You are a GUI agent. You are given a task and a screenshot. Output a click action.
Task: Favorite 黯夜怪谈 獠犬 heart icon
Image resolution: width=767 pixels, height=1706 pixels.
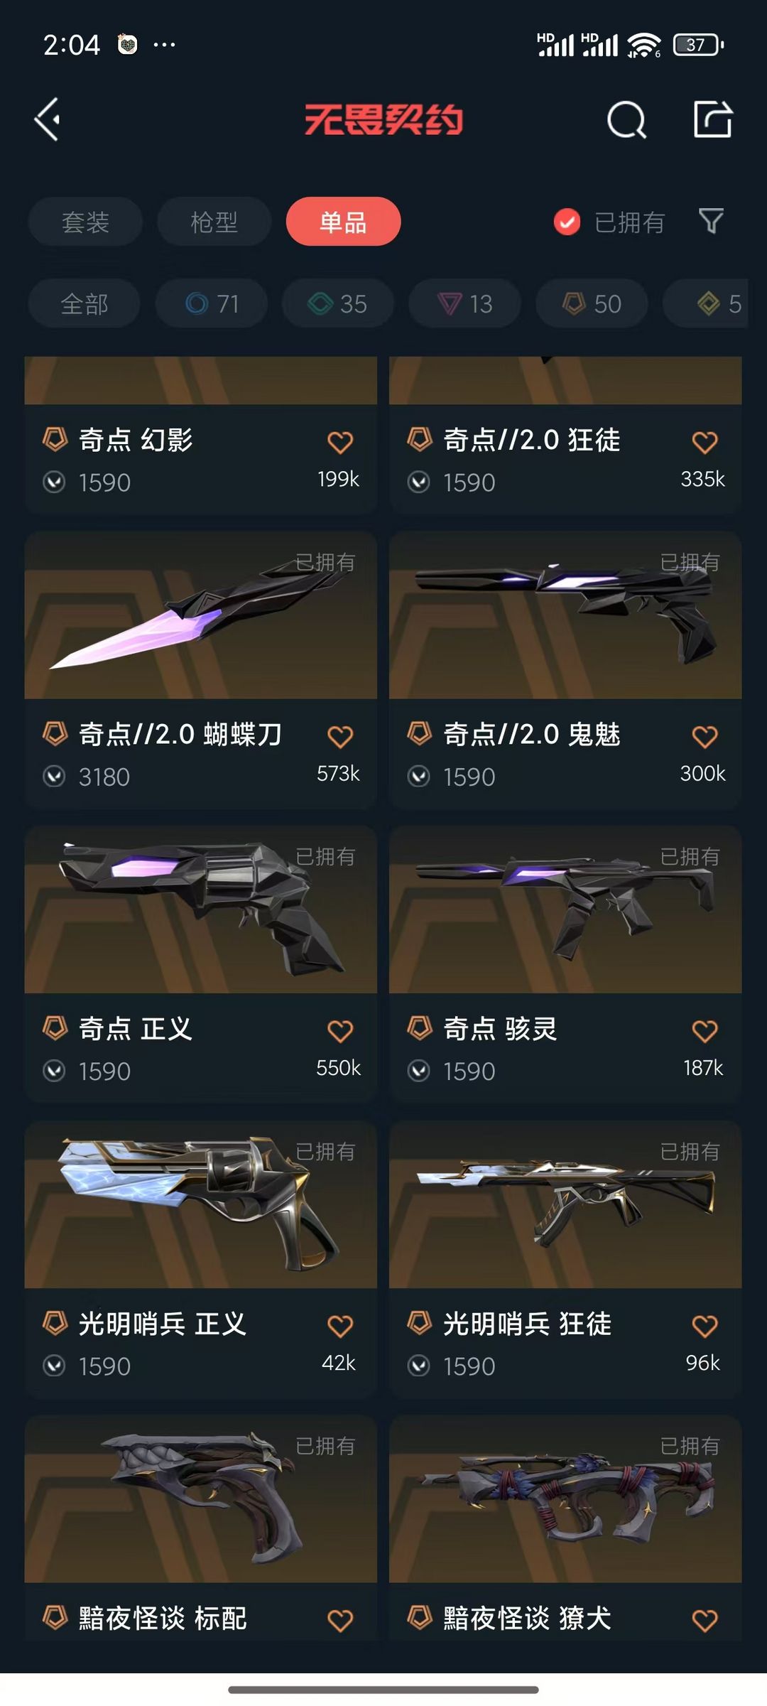coord(705,1620)
